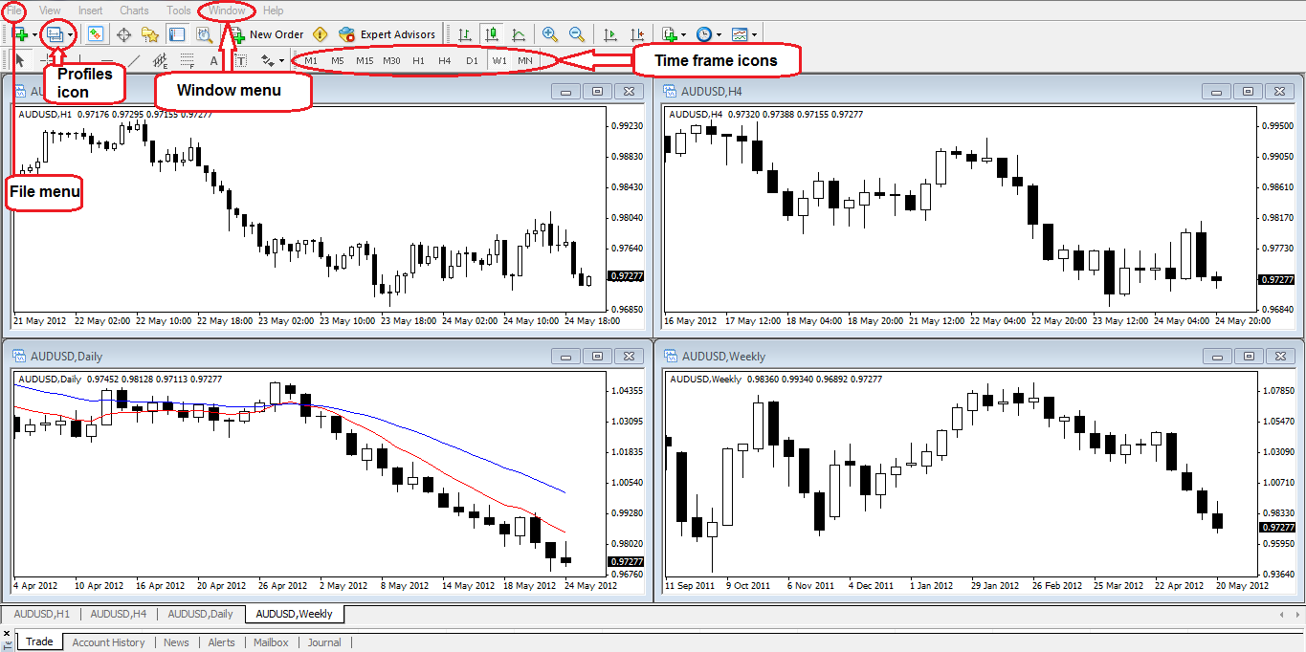
Task: Switch to H4 timeframe
Action: pyautogui.click(x=445, y=60)
